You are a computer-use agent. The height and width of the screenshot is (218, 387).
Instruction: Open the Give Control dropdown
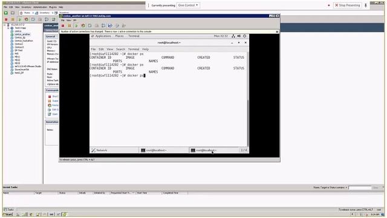(188, 5)
